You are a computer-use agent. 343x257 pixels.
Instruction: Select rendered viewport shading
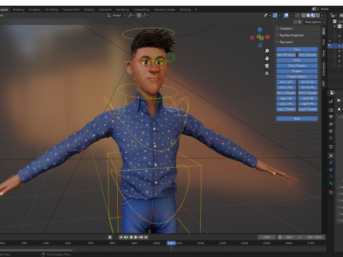pyautogui.click(x=317, y=15)
